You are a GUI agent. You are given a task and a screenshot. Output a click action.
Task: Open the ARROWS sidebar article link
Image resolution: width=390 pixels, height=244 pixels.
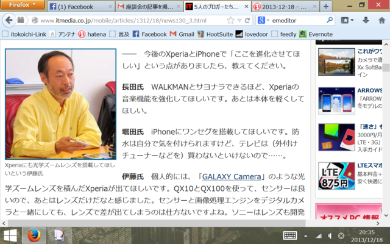370,90
